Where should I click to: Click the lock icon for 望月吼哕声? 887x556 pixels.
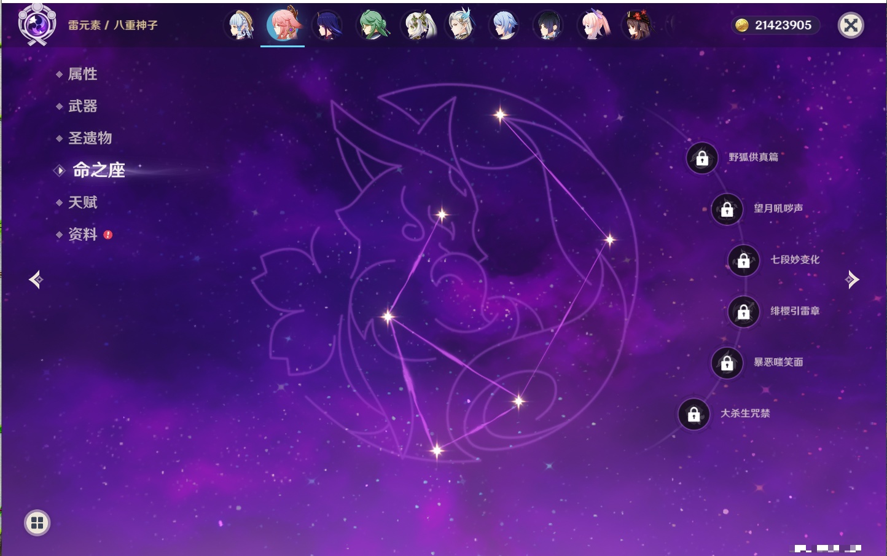tap(727, 209)
